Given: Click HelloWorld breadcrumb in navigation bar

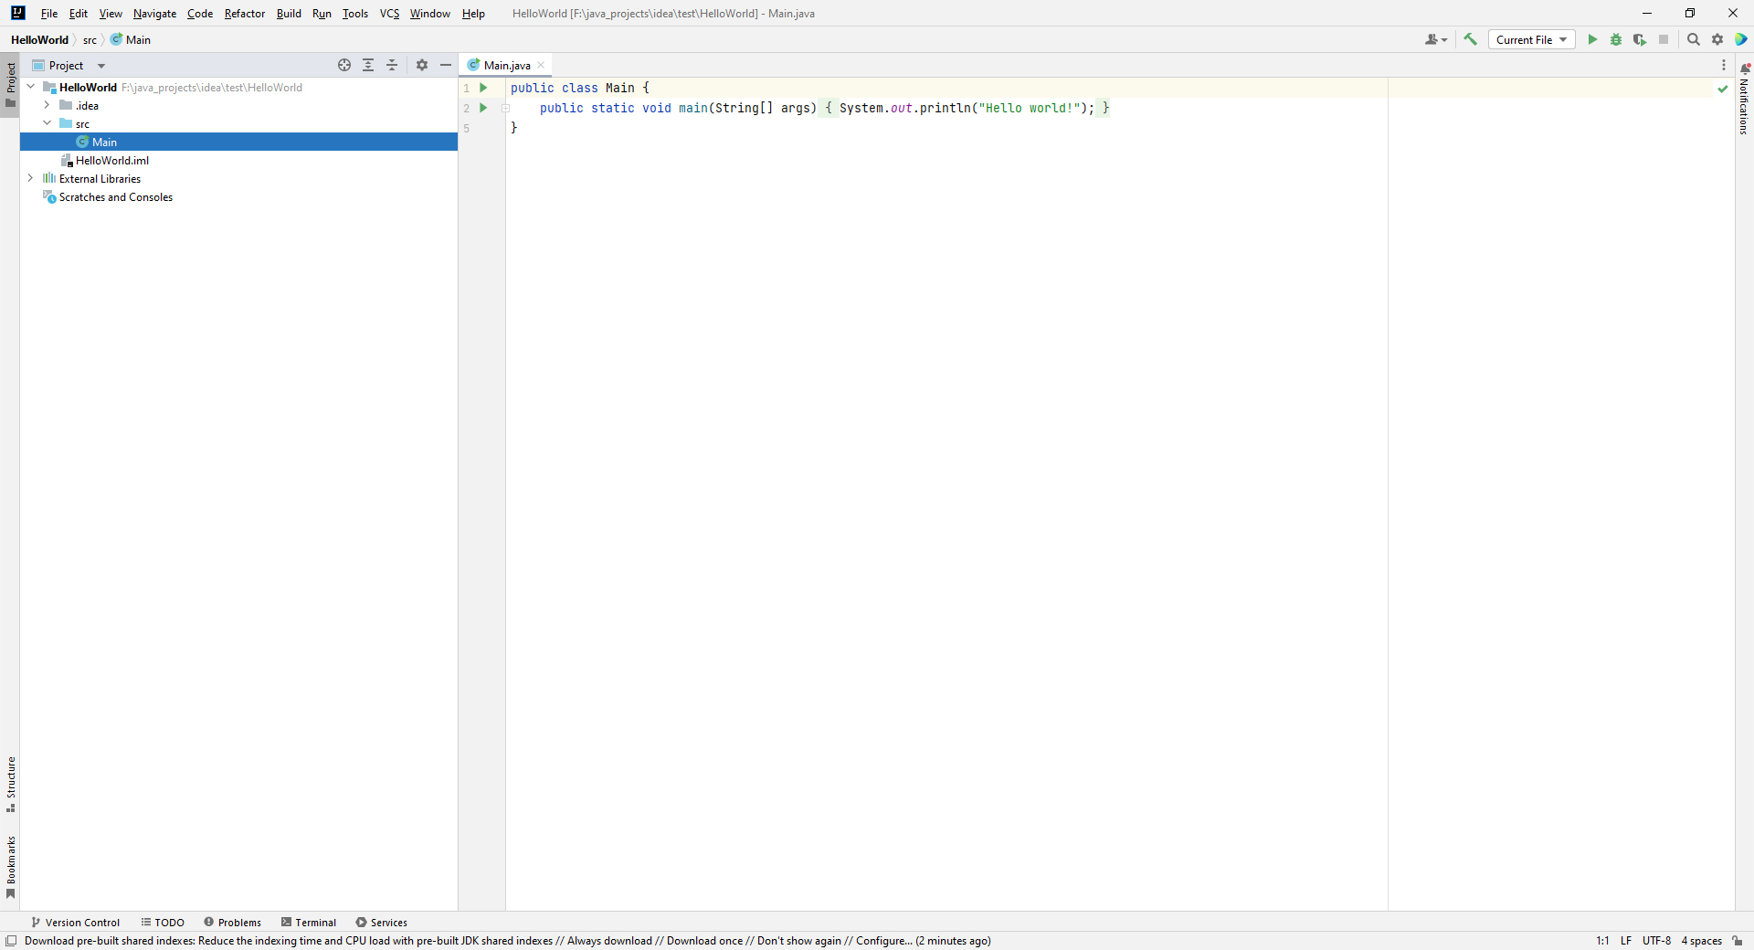Looking at the screenshot, I should pos(39,39).
